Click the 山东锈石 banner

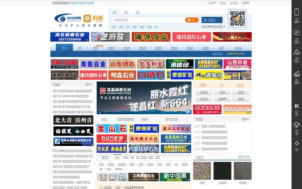click(122, 64)
